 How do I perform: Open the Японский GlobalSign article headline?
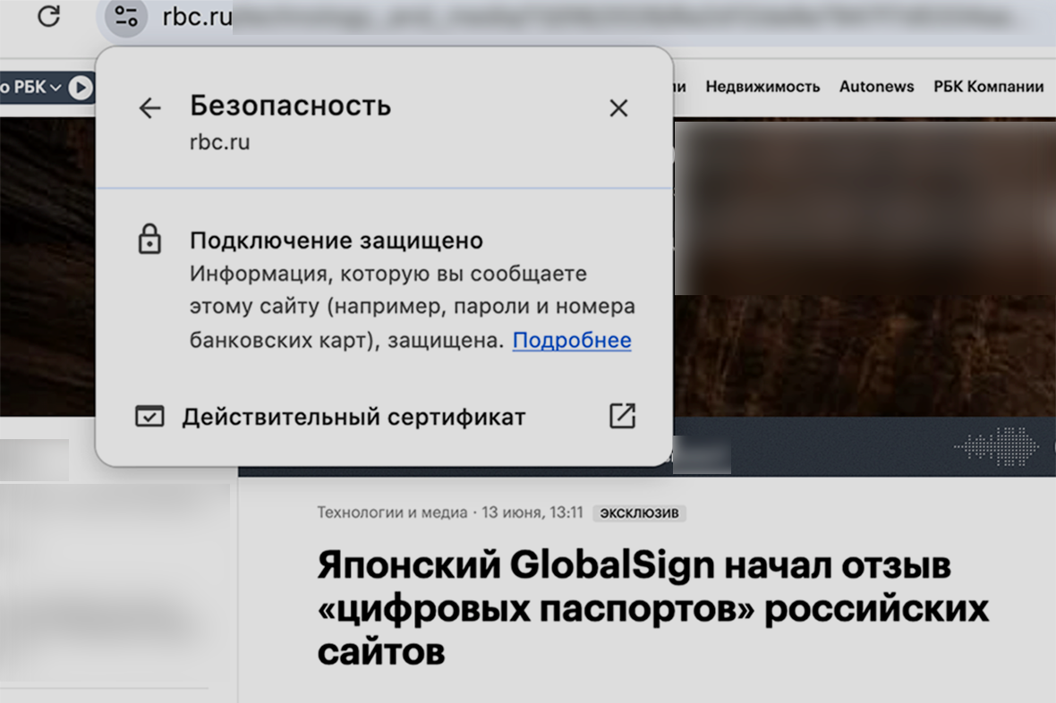point(653,607)
